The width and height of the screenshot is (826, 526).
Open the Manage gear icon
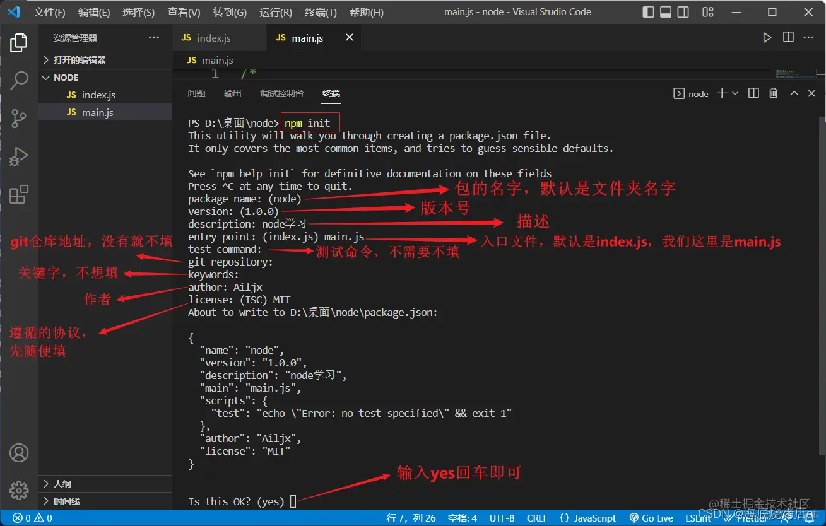pyautogui.click(x=19, y=490)
